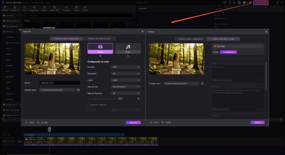Screen dimensions: 285x155
Task: Browse folder in Exportar dialog's Guardar para
Action: (78, 90)
